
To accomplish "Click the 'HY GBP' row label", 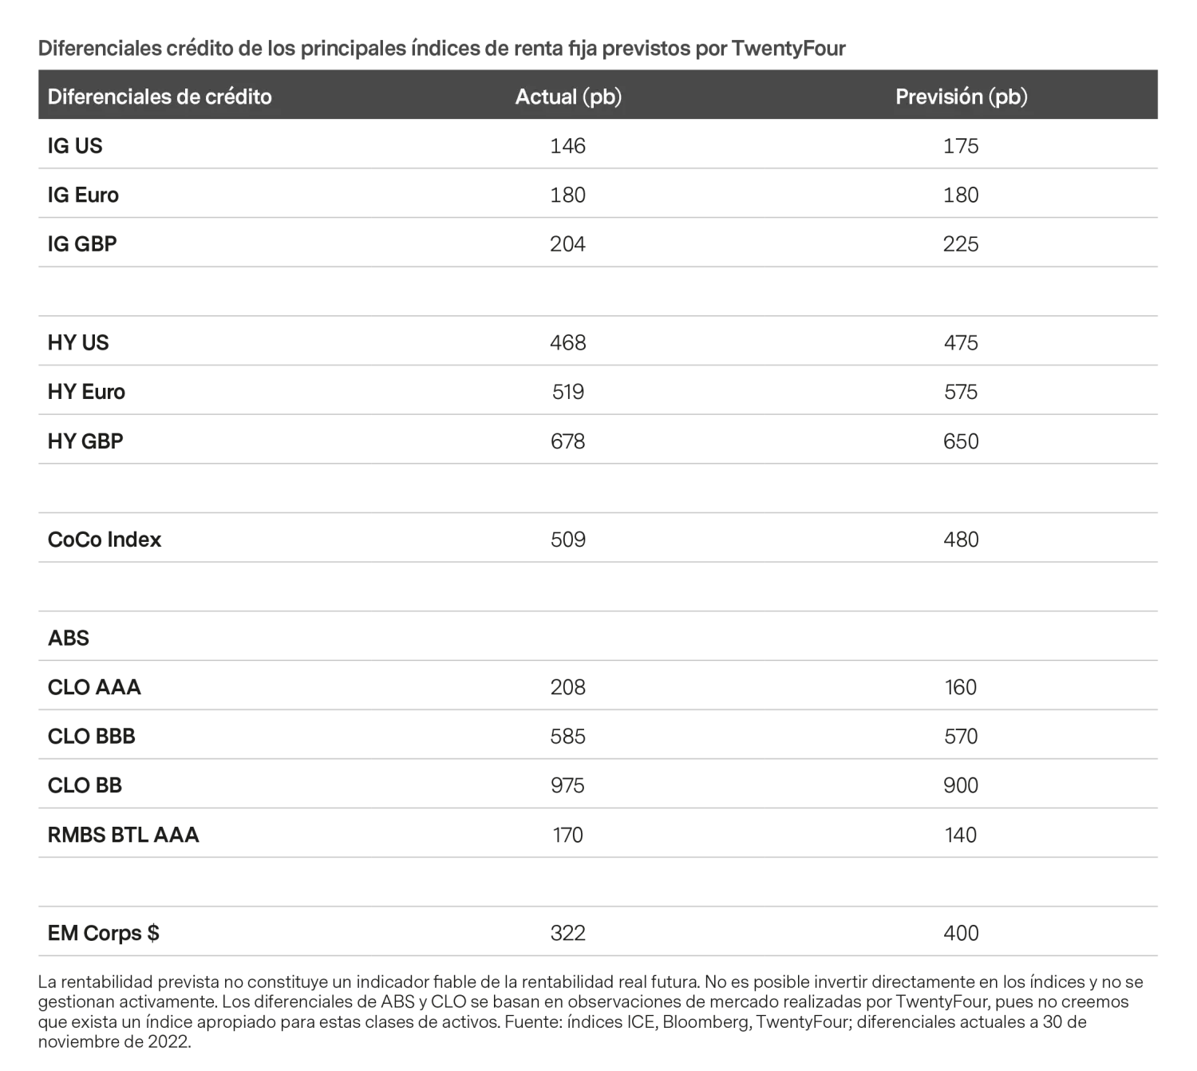I will point(85,441).
